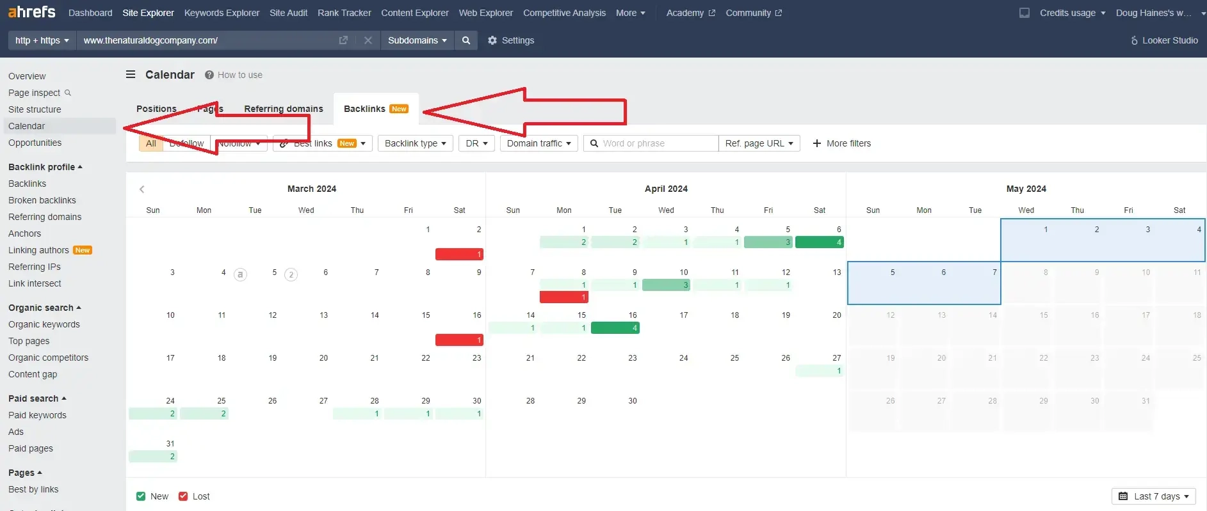Go to previous month with left chevron
Image resolution: width=1207 pixels, height=511 pixels.
coord(142,189)
